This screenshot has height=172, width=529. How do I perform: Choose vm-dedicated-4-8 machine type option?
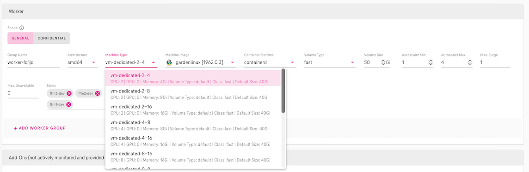(193, 125)
